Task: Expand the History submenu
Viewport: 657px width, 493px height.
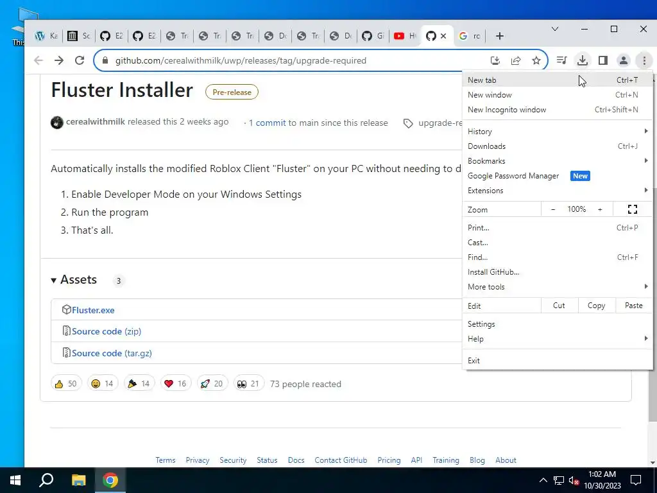Action: click(558, 131)
